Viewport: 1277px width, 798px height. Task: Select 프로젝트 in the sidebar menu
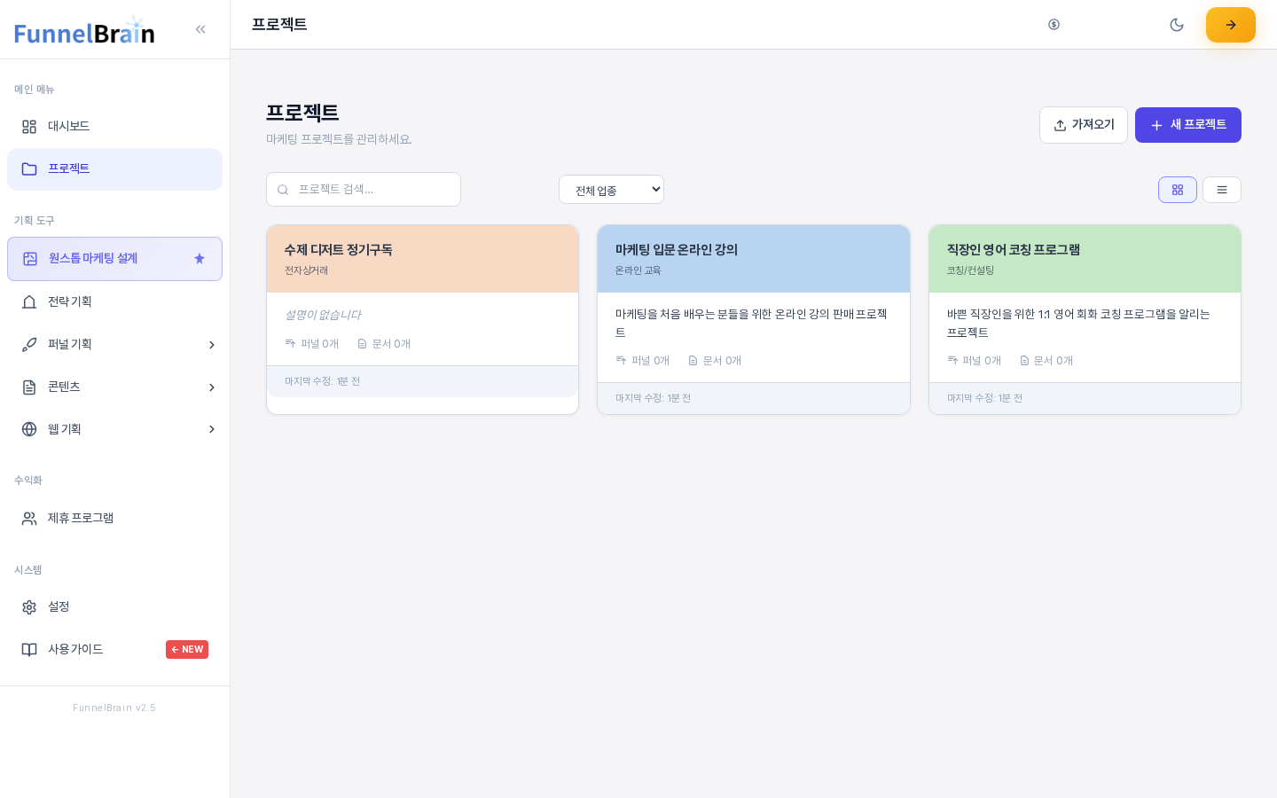coord(114,169)
